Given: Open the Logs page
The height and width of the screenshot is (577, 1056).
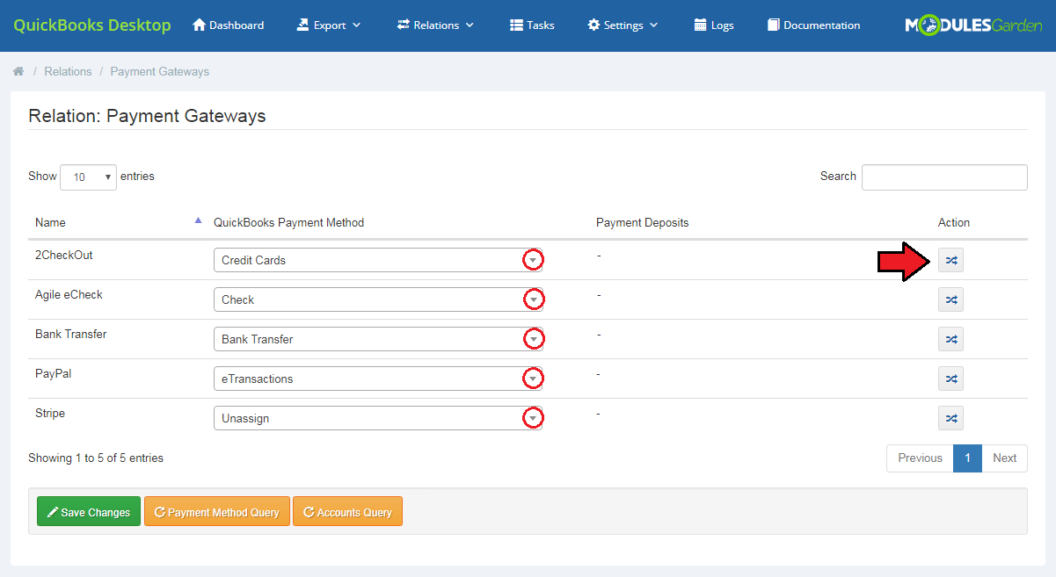Looking at the screenshot, I should click(714, 25).
